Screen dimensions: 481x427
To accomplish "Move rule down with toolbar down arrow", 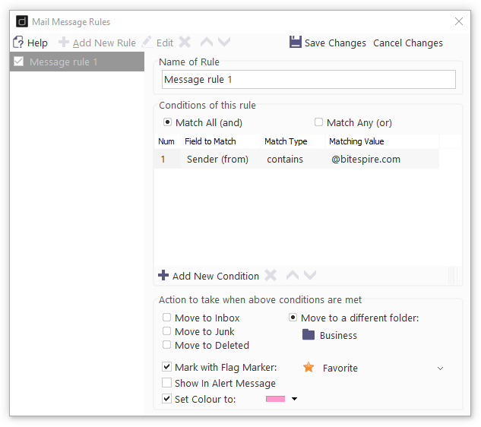I will click(224, 42).
